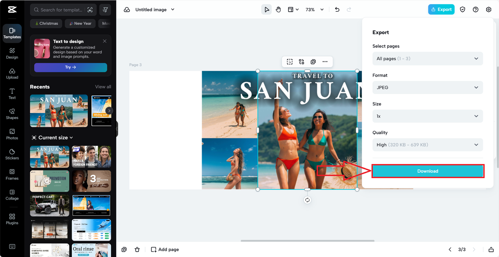Click the keyboard shortcuts icon
This screenshot has width=499, height=257.
coord(12,247)
